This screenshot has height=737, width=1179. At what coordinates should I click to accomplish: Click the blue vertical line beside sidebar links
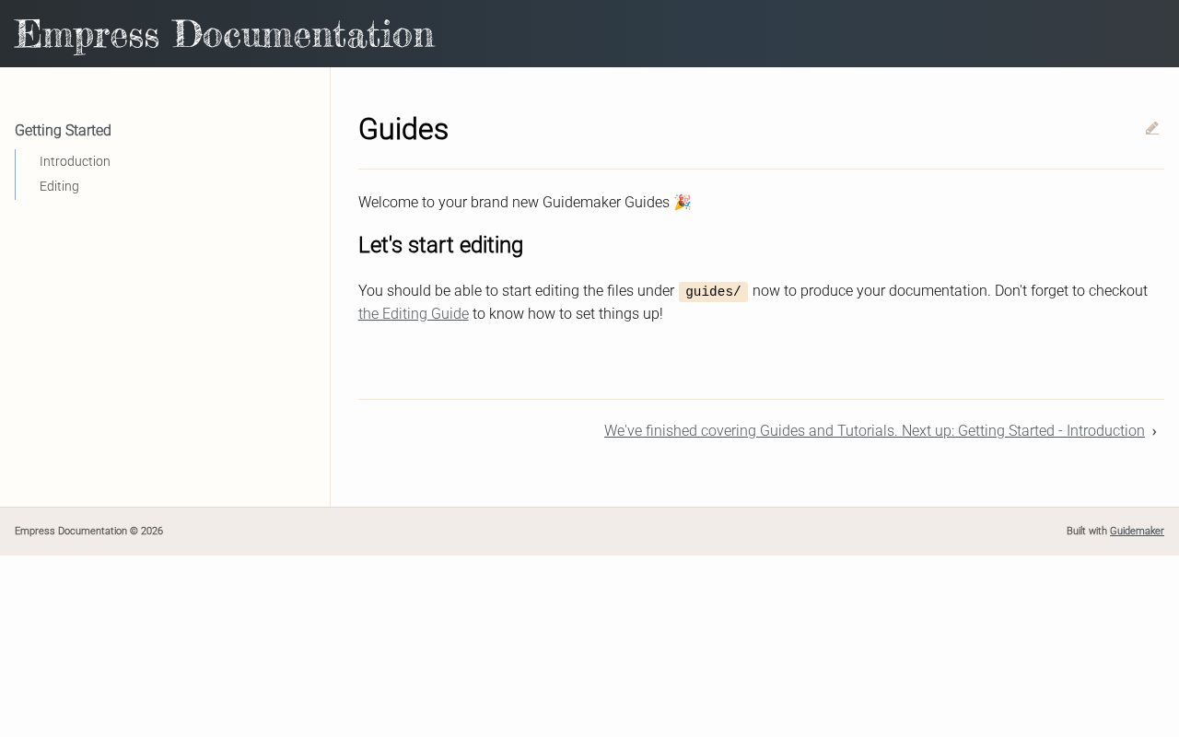click(x=16, y=174)
